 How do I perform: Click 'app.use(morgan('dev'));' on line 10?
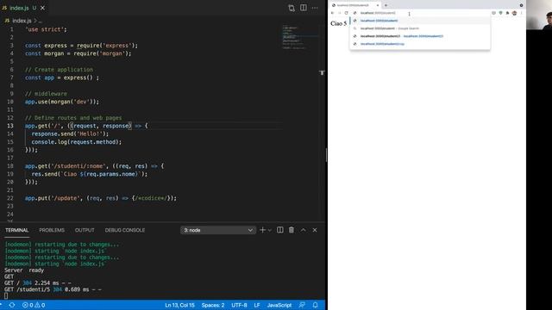click(62, 102)
